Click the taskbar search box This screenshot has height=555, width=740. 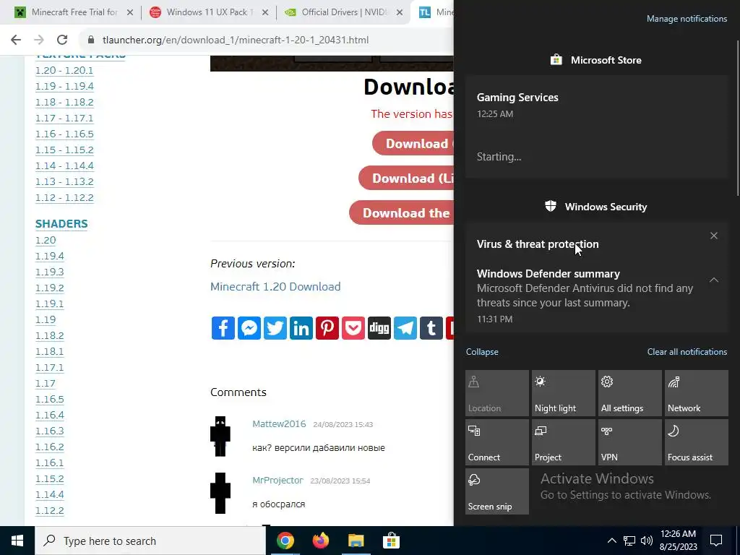point(150,541)
